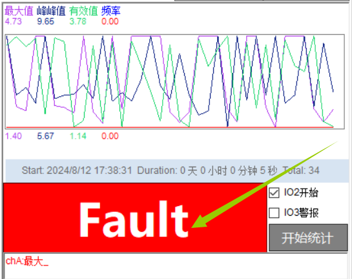Tick the IO3警报 checkbox

point(274,212)
